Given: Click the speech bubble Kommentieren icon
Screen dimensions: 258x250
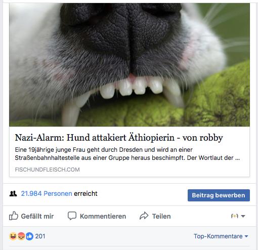Looking at the screenshot, I should (x=72, y=216).
